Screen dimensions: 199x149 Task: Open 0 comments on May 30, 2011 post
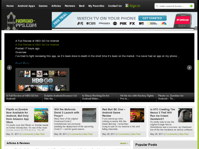(x=75, y=134)
